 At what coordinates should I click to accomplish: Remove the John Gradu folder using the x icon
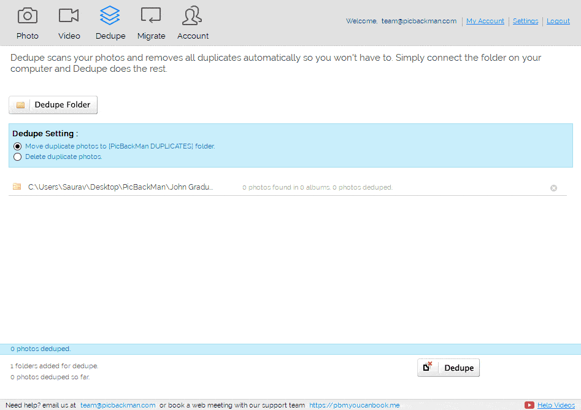553,188
